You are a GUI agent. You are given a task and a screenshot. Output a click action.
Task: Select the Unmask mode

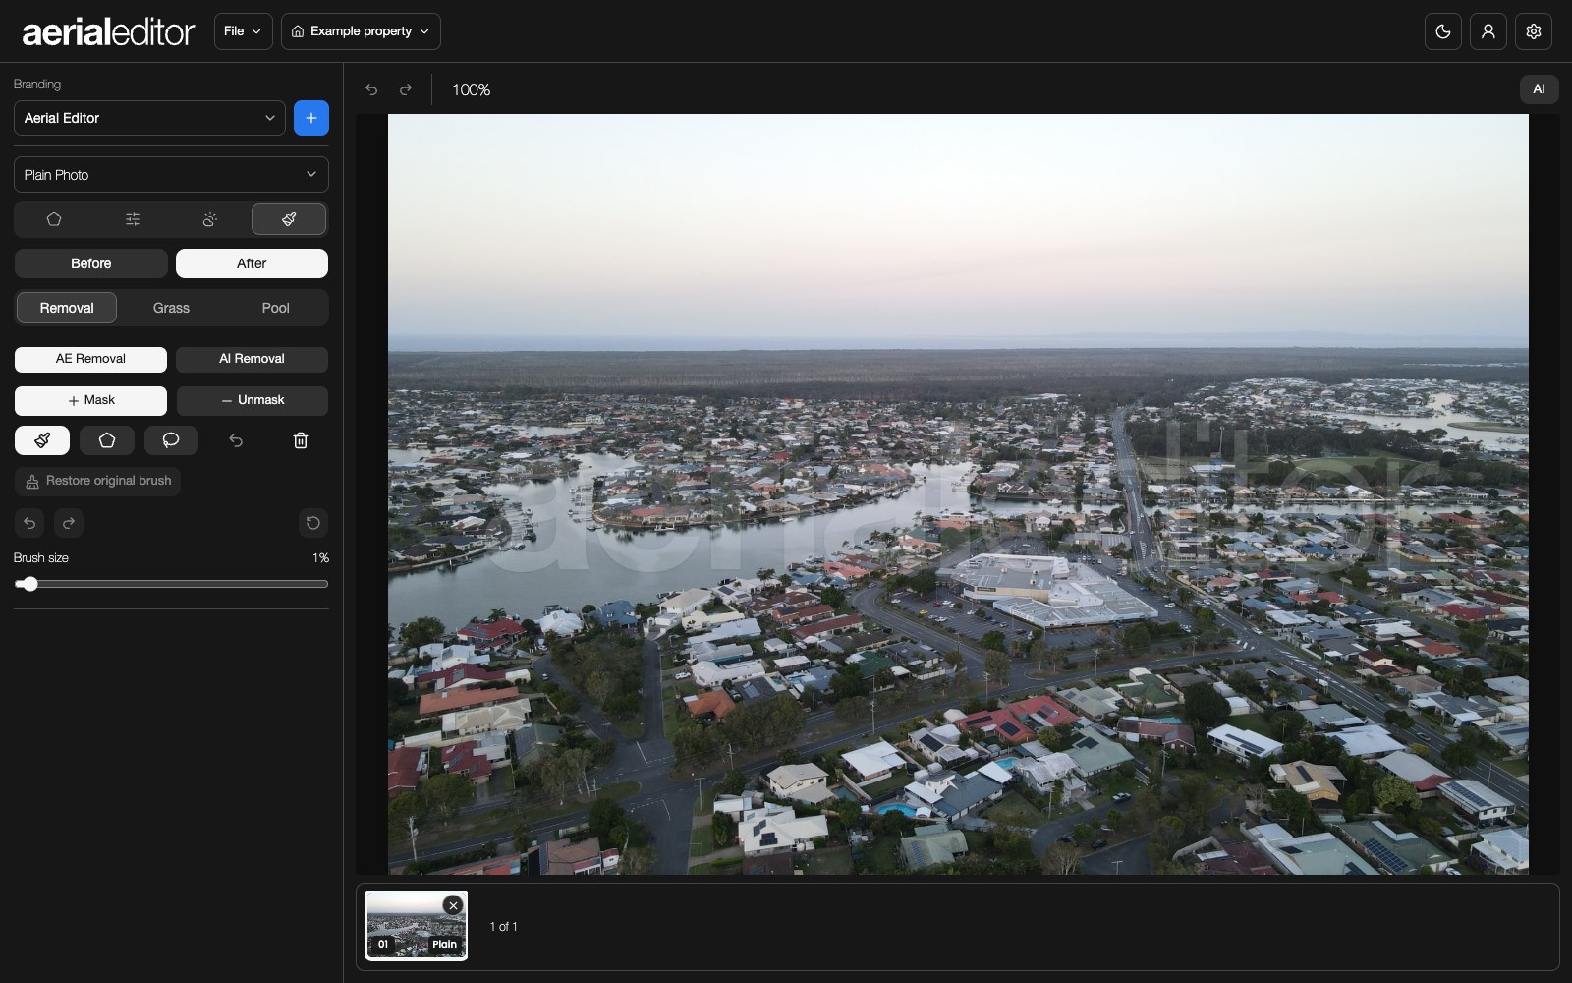(253, 400)
